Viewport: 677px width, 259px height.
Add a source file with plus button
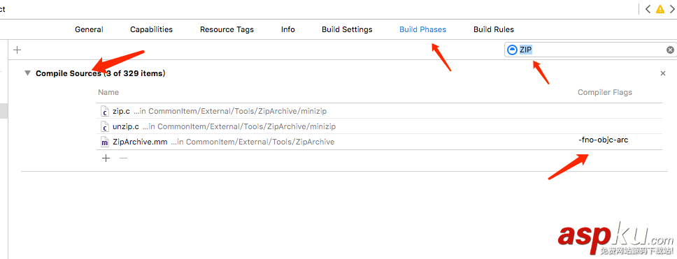(106, 158)
